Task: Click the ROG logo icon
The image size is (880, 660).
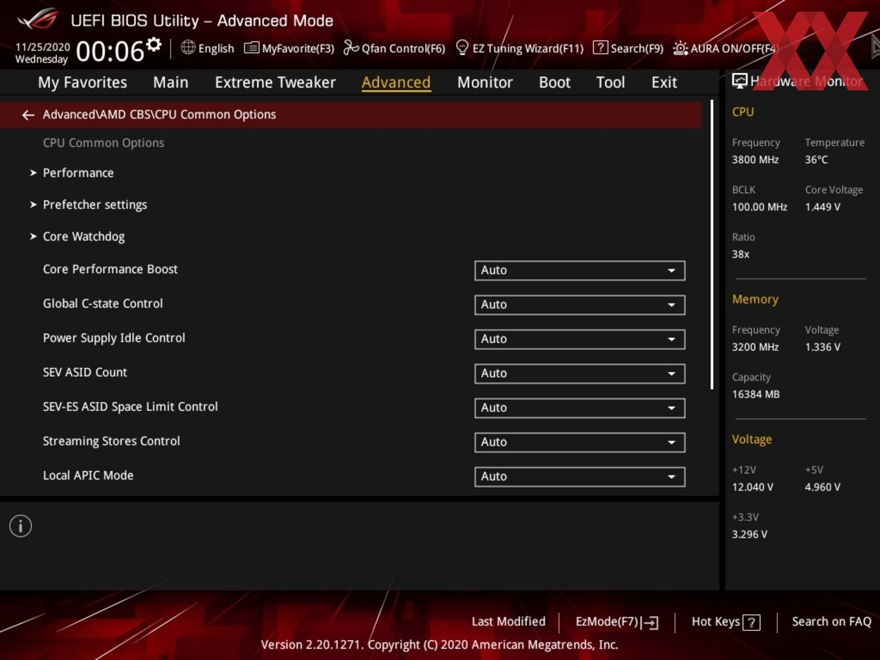Action: click(37, 19)
